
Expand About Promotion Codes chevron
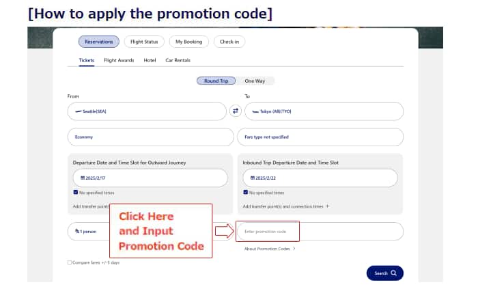(x=294, y=249)
